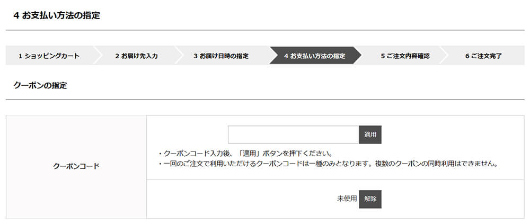
Task: Select step 3 お届け日時の指定
Action: (x=221, y=56)
